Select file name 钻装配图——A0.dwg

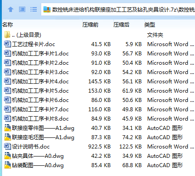pos(38,165)
